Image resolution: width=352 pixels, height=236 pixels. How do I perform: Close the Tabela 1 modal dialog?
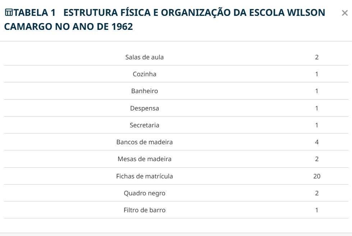(x=344, y=13)
